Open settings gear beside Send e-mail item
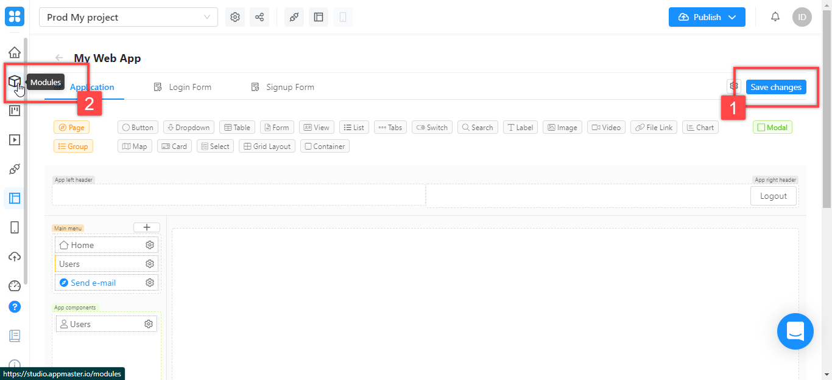The image size is (832, 380). coord(149,282)
